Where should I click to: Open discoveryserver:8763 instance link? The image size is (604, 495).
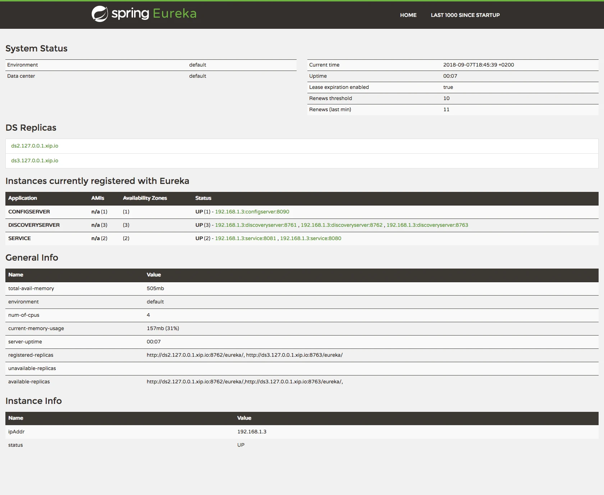(427, 225)
